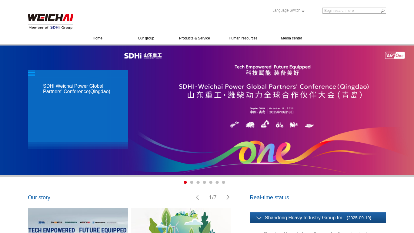Open the Media center menu

(292, 38)
